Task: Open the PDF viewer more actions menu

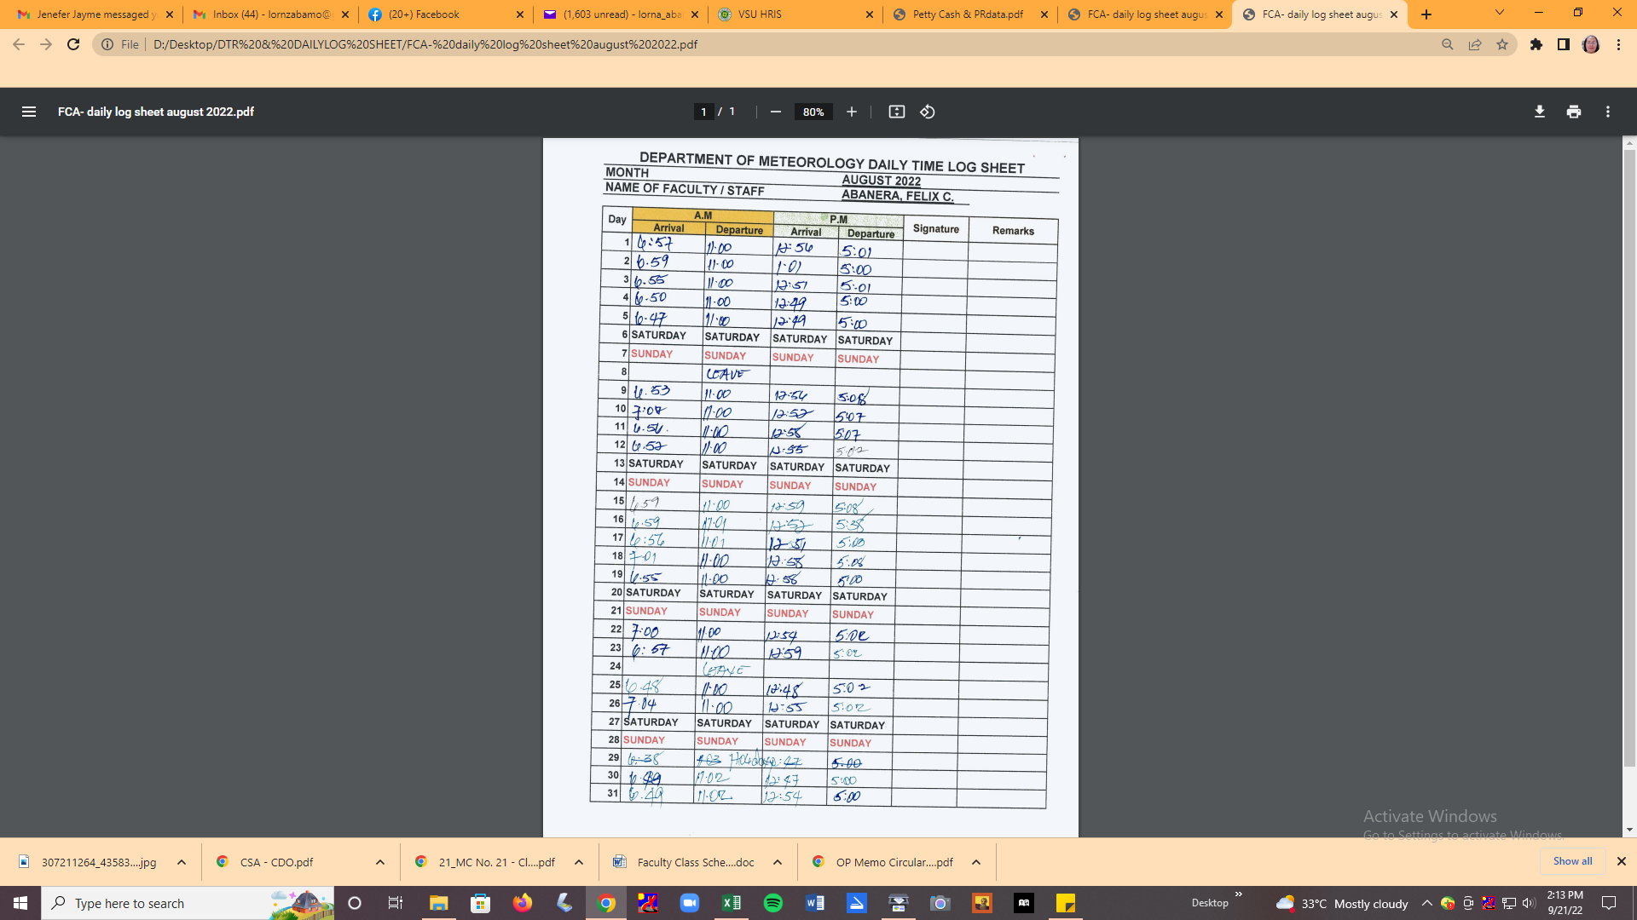Action: pos(1607,112)
